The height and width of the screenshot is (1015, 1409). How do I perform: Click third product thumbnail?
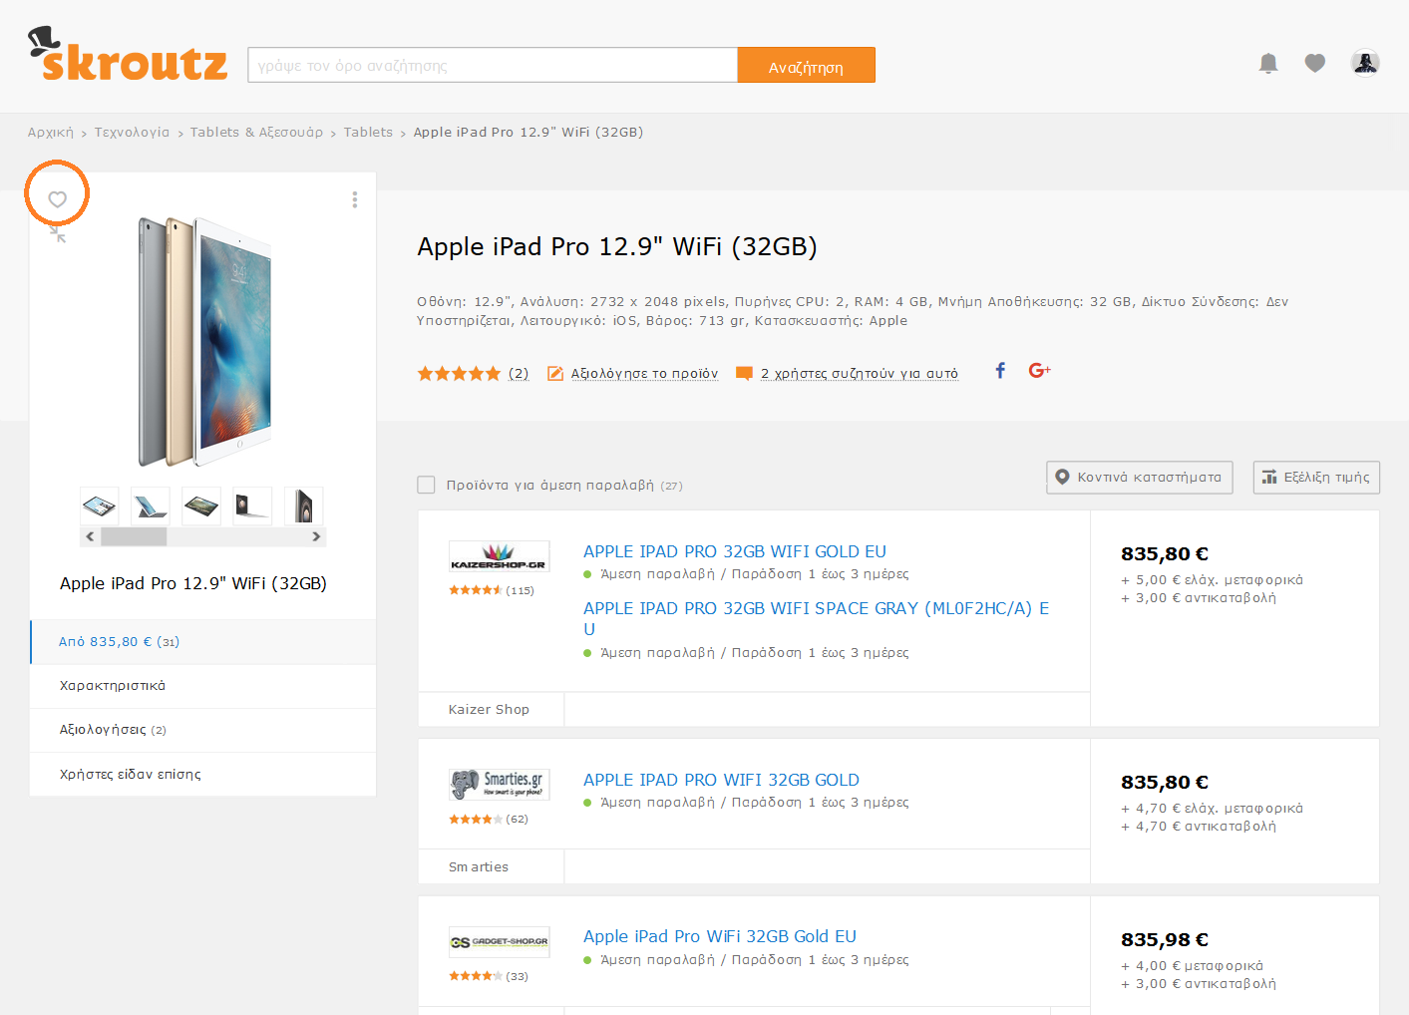201,506
